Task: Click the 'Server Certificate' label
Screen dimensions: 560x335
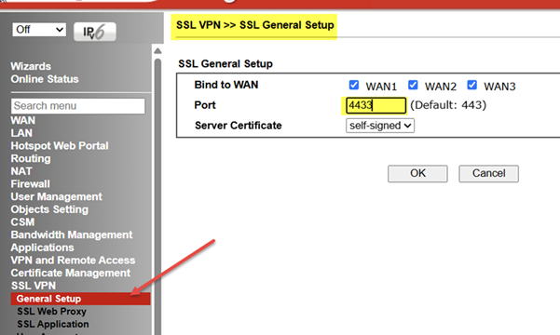Action: [x=239, y=126]
